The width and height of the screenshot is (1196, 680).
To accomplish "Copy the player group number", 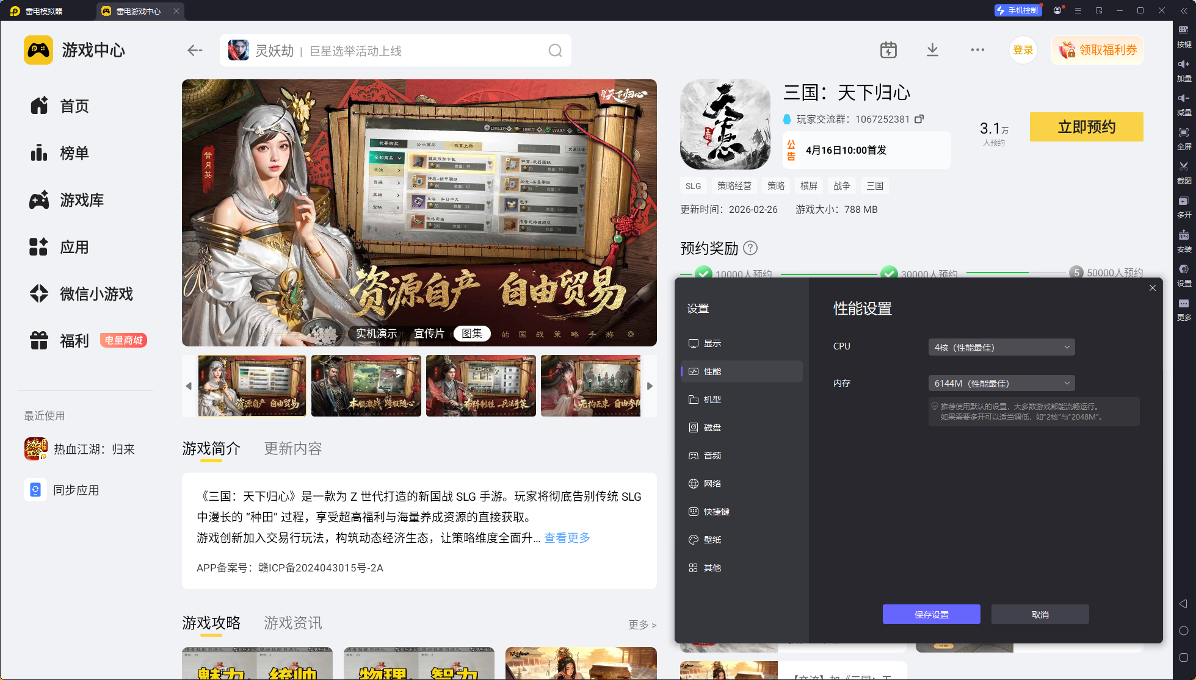I will pyautogui.click(x=919, y=119).
